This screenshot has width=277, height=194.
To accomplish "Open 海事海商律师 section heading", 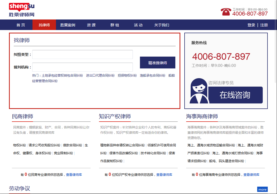I will (x=202, y=116).
